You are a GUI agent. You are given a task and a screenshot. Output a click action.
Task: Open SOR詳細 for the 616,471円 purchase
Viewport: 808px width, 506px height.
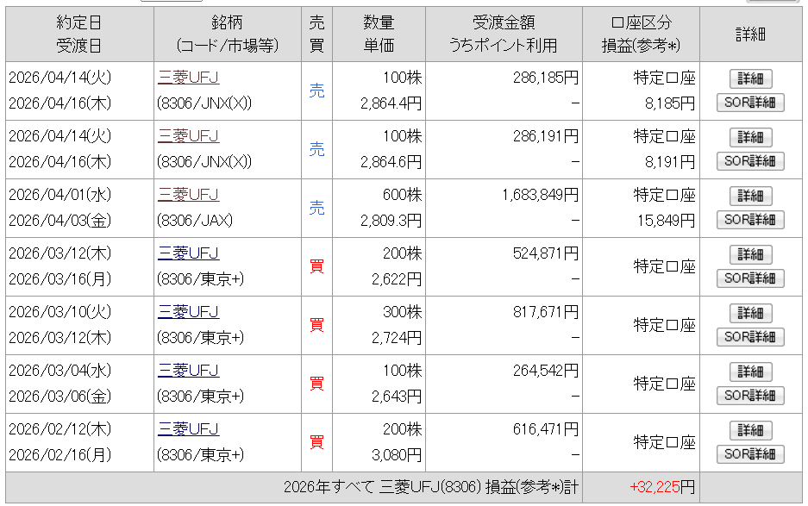point(750,455)
